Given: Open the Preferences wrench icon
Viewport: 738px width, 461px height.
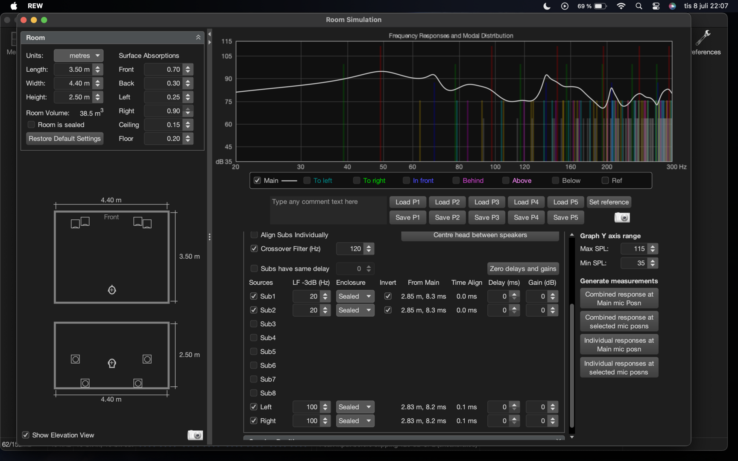Looking at the screenshot, I should pos(703,38).
